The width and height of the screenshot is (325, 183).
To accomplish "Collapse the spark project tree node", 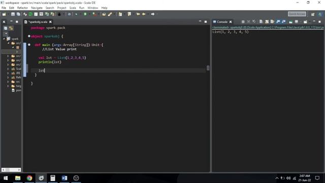I will [4, 39].
